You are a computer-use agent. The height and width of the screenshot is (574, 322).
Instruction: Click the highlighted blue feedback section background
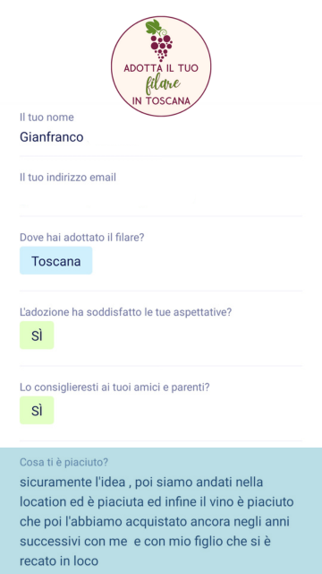point(161,510)
